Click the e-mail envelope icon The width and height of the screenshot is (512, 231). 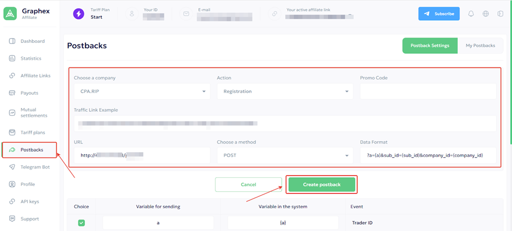pos(186,14)
